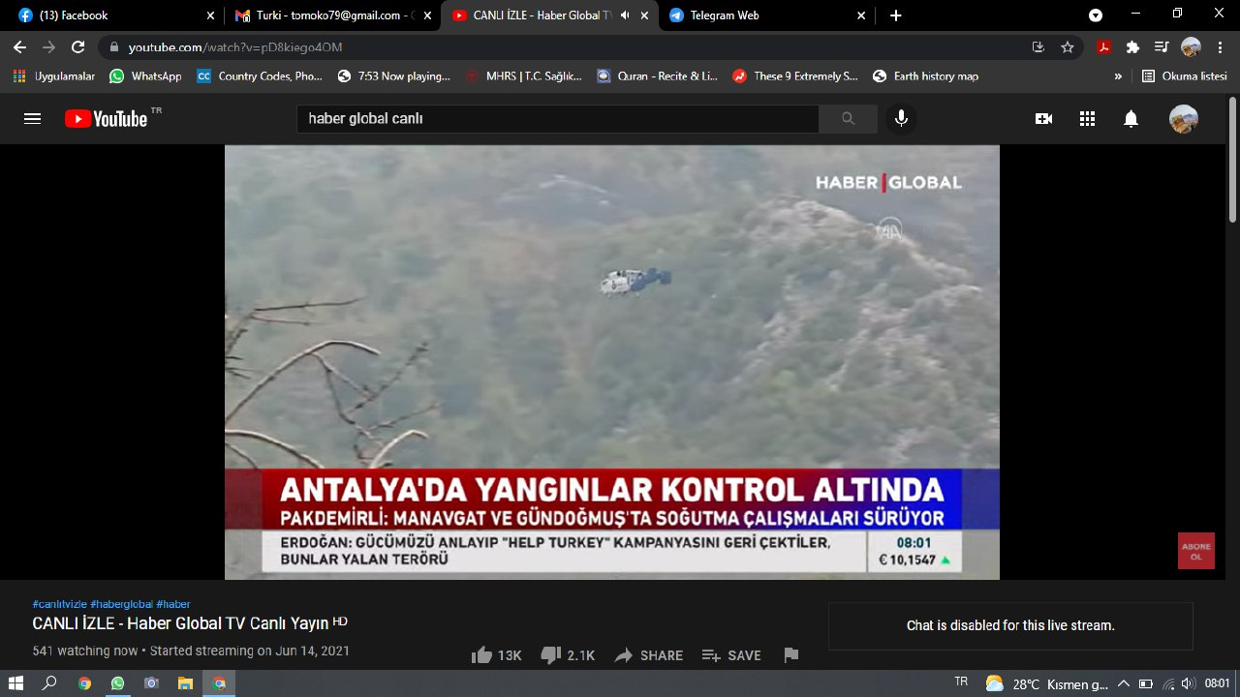Expand the hidden bookmarks chevron
The image size is (1240, 697).
1118,76
